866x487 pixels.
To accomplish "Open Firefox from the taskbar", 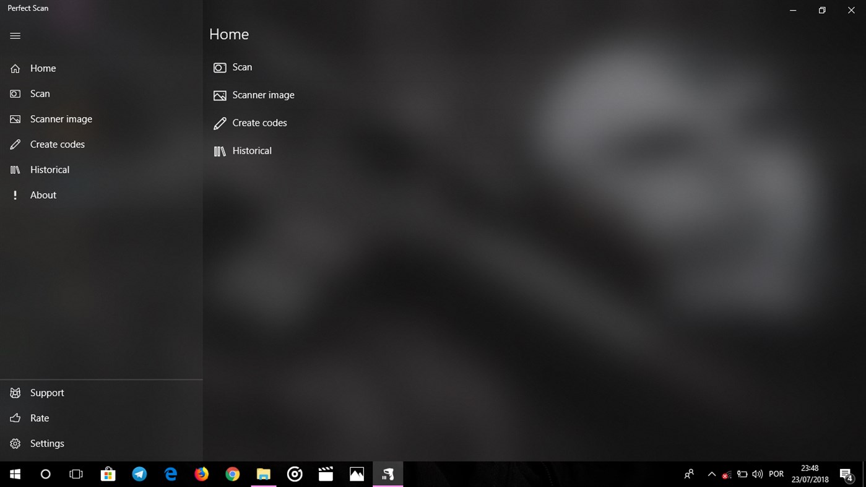I will coord(202,474).
